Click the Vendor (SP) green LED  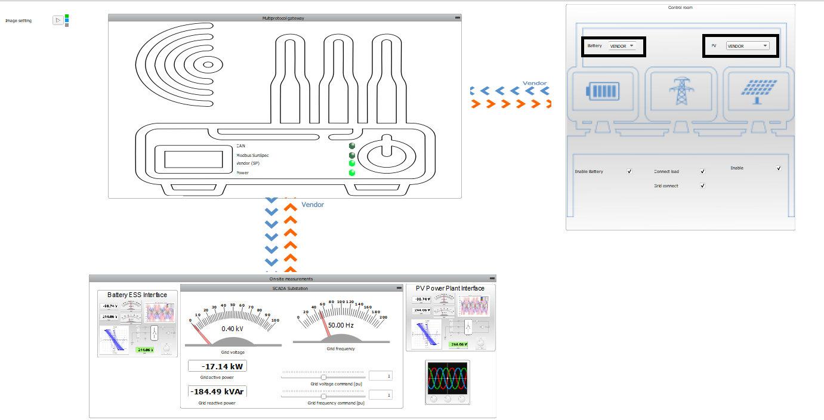[x=352, y=163]
